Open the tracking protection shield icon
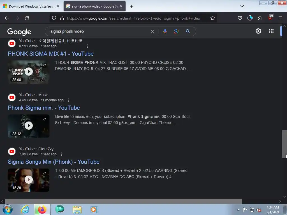This screenshot has height=215, width=287. click(54, 18)
